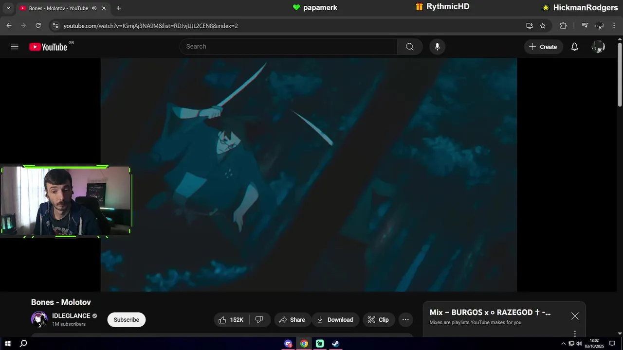Open Windows taskbar search
Screen dimensions: 623x350
[x=23, y=344]
